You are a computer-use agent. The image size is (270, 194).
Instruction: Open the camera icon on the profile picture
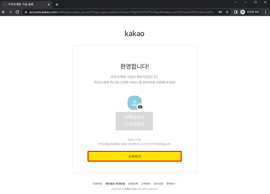click(x=140, y=107)
